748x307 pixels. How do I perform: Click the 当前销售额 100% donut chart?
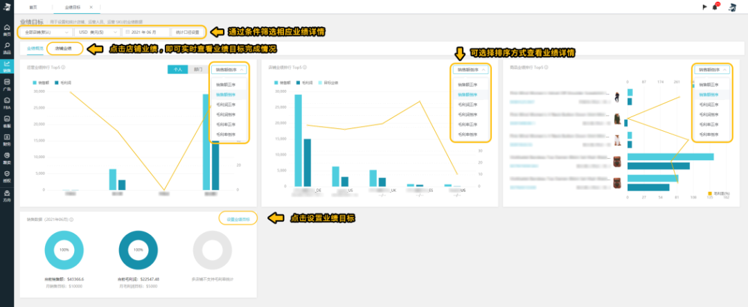(64, 249)
